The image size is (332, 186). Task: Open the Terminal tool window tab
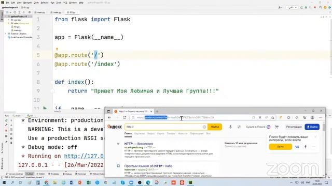(81, 174)
